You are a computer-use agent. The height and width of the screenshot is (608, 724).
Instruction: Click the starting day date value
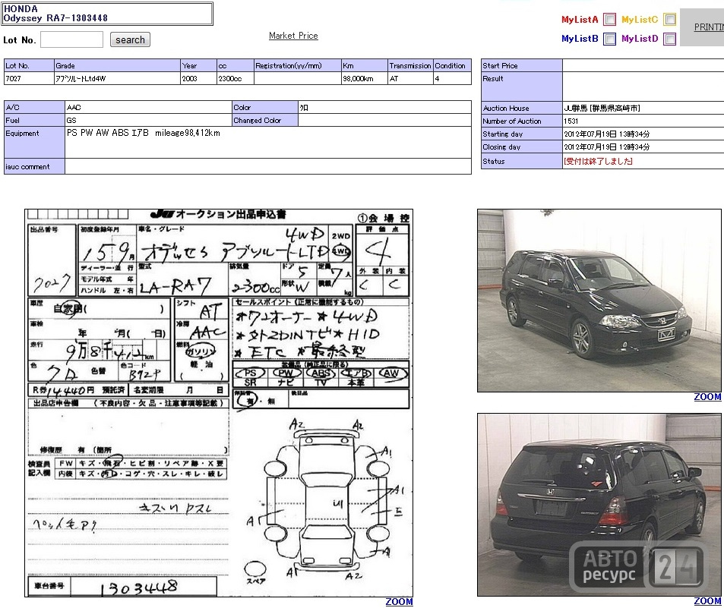click(x=606, y=134)
